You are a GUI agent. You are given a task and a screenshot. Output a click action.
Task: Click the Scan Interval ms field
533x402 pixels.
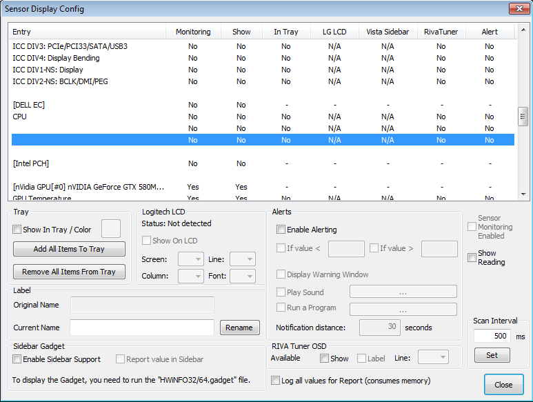tap(492, 336)
